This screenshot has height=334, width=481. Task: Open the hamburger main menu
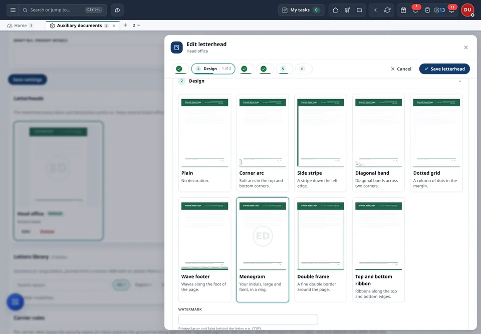point(13,10)
